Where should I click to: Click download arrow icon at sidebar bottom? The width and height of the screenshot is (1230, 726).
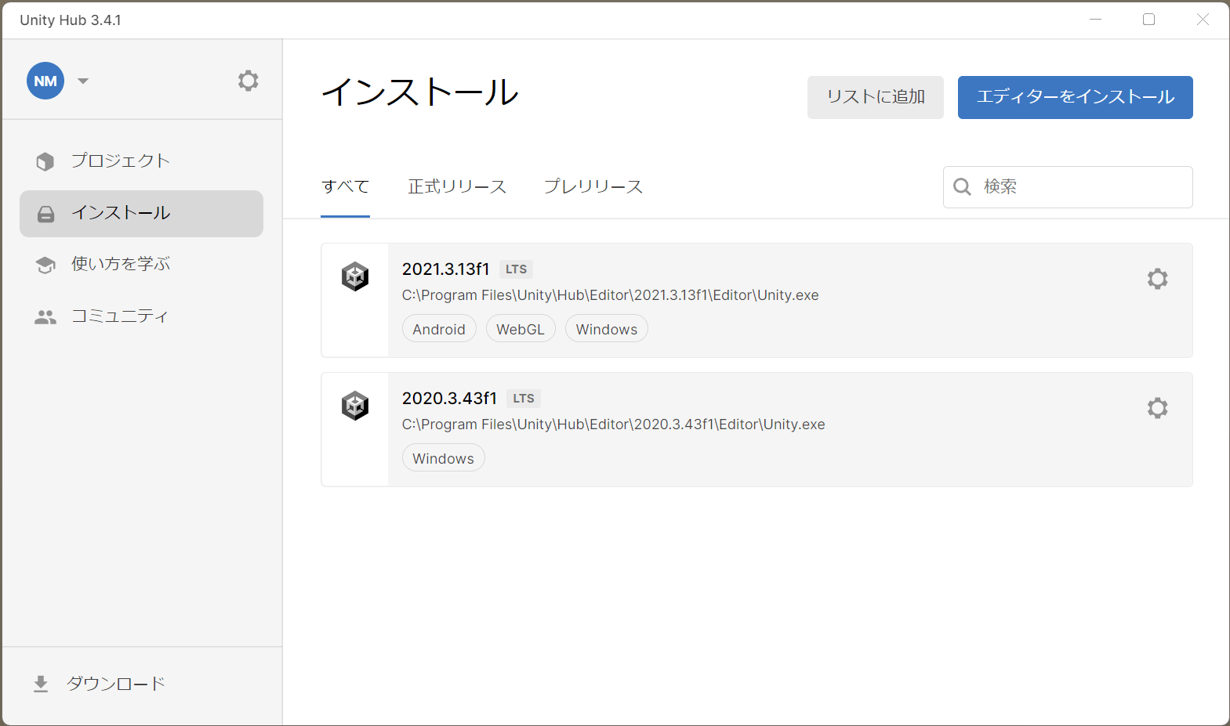[x=41, y=684]
